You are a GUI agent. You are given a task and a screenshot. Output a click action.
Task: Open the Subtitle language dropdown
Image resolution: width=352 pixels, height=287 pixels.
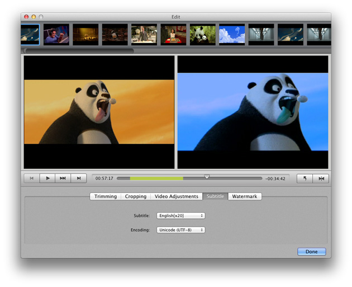point(180,215)
